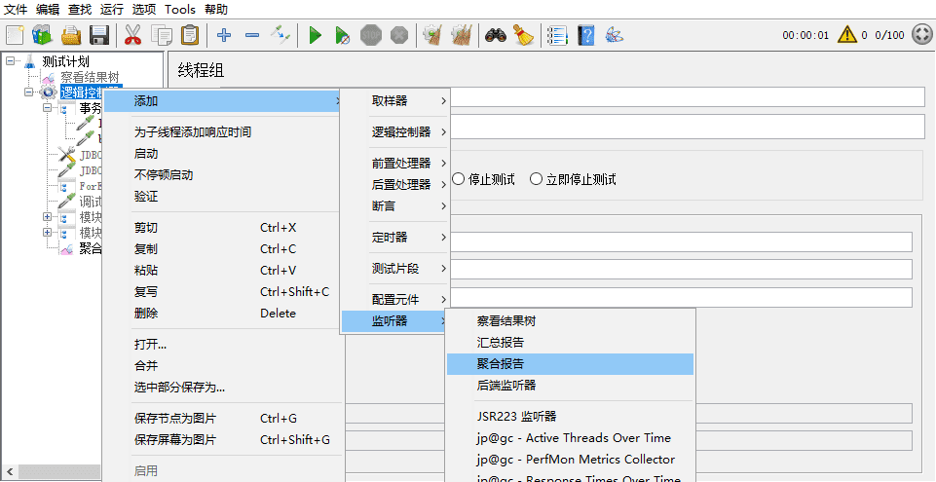Click the Clear results broom icon
The image size is (936, 482).
[x=432, y=35]
